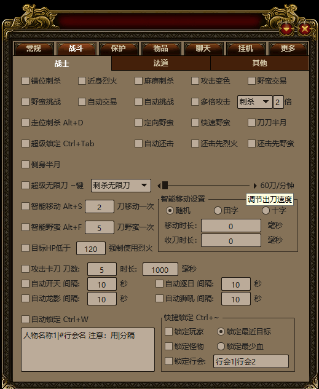The width and height of the screenshot is (319, 389).
Task: Toggle 自动锁定 Ctrl+W checkbox
Action: click(25, 320)
